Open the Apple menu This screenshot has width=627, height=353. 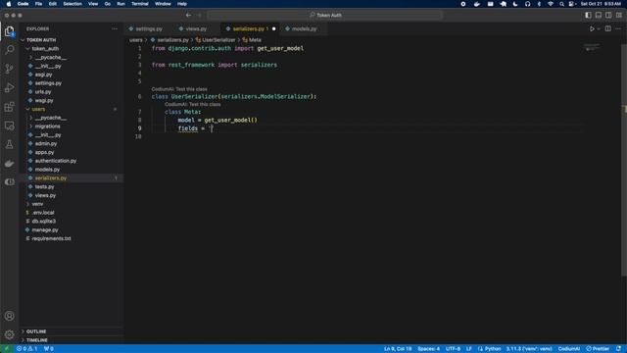9,4
